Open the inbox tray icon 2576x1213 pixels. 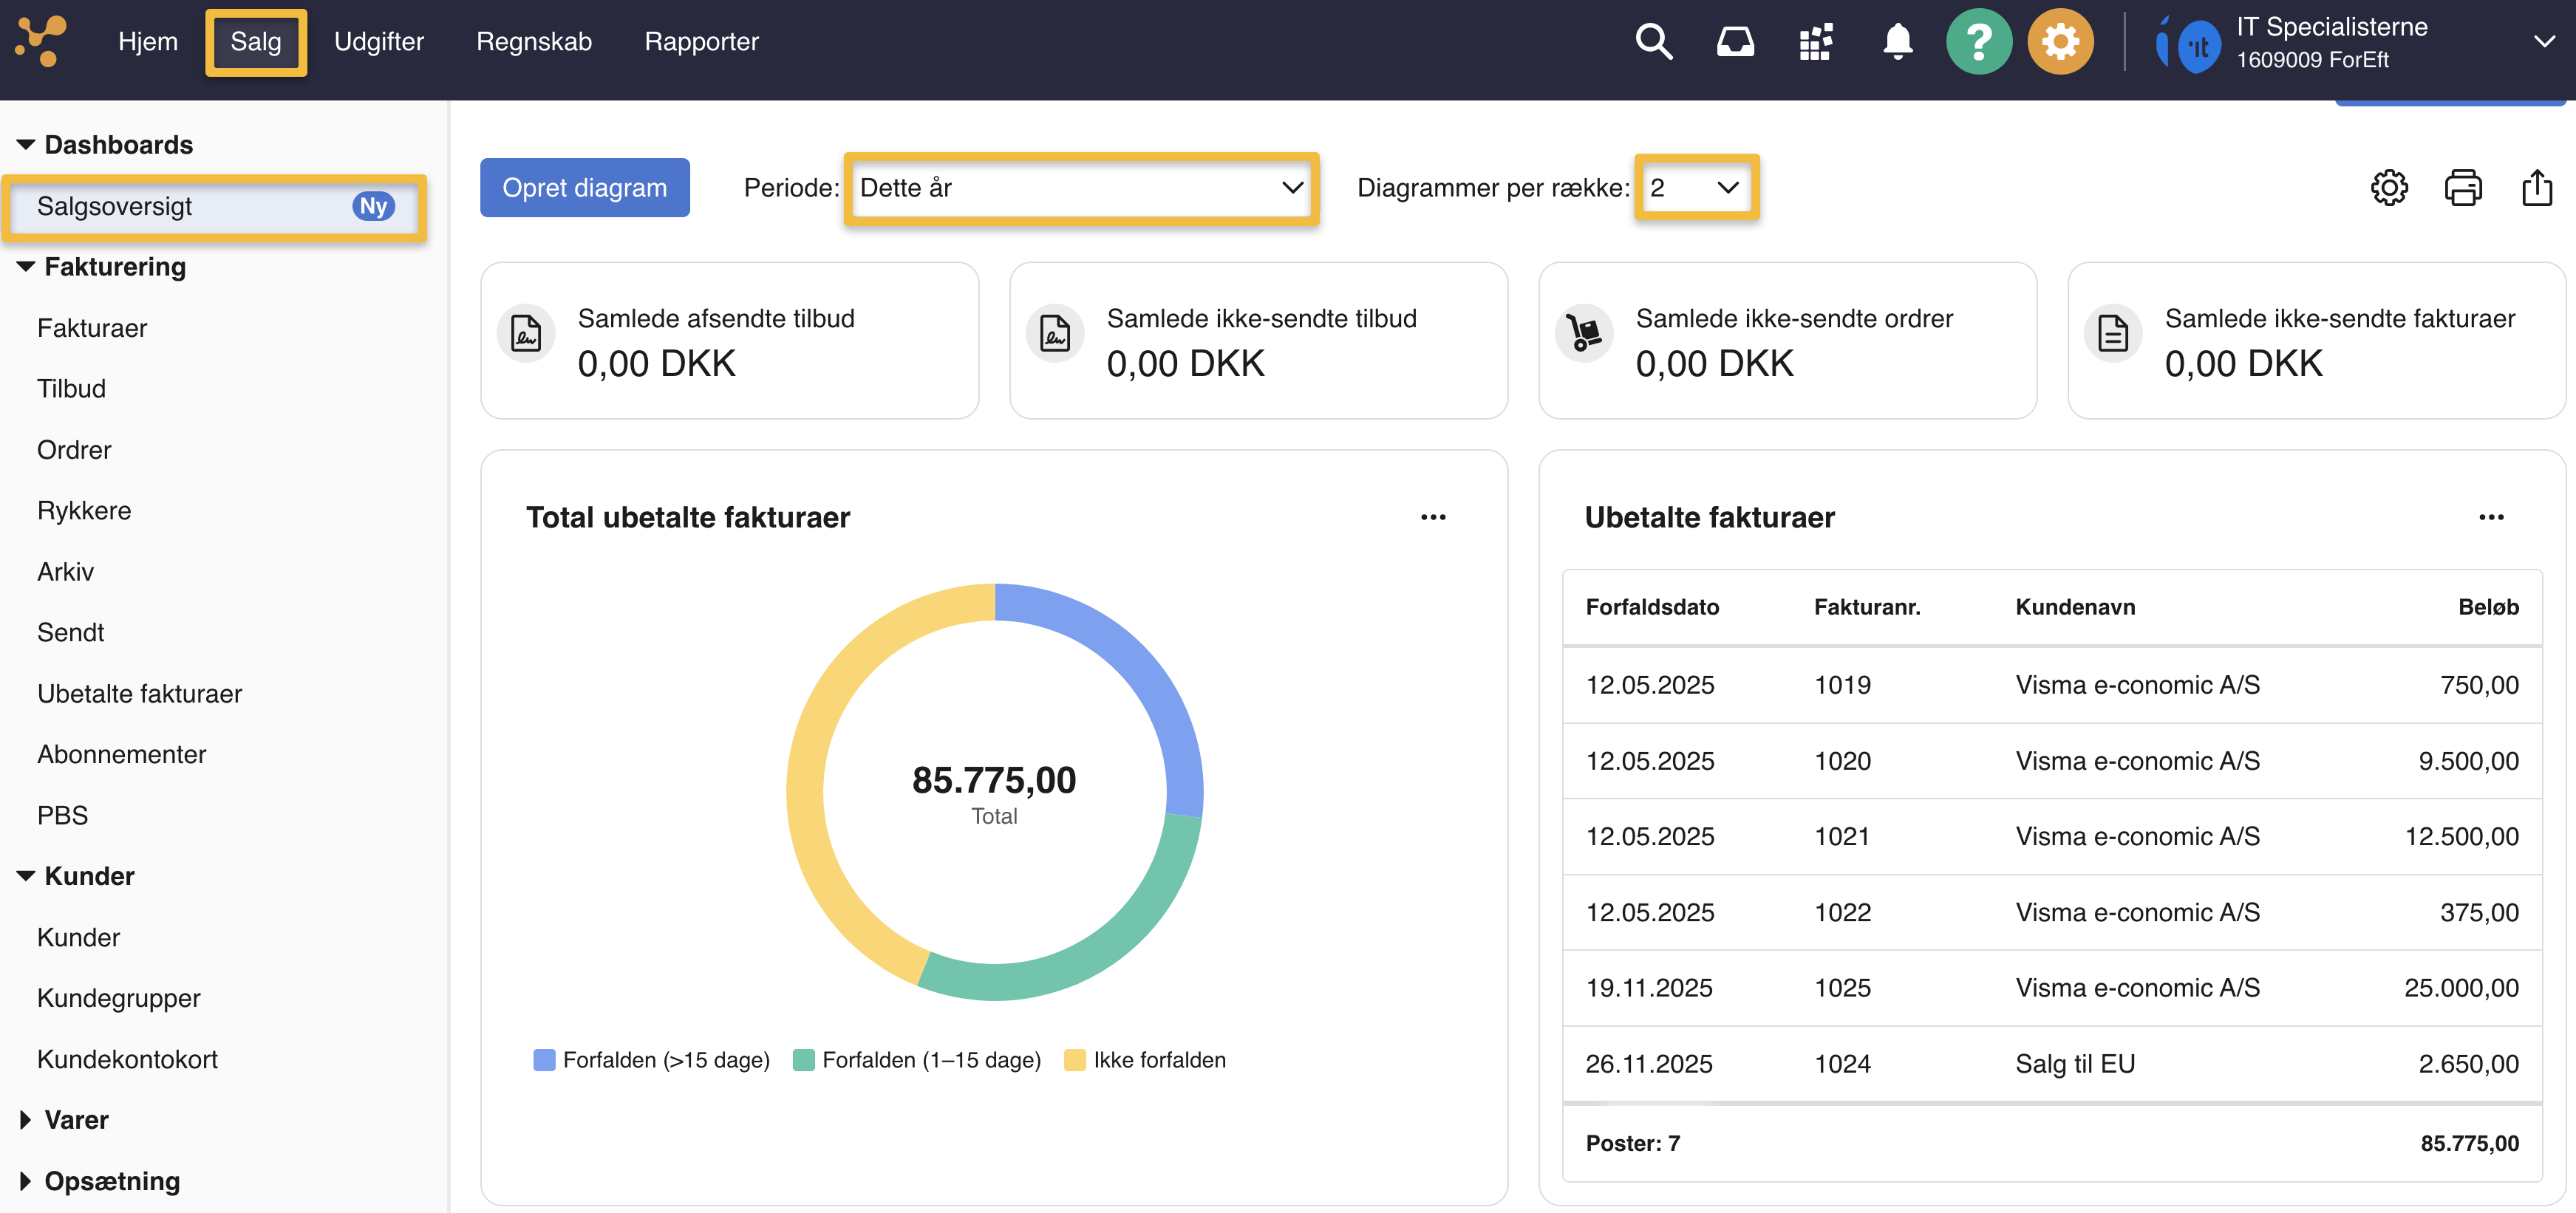point(1735,42)
